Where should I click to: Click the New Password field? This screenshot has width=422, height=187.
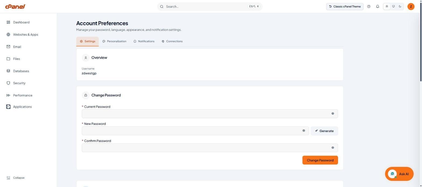195,131
